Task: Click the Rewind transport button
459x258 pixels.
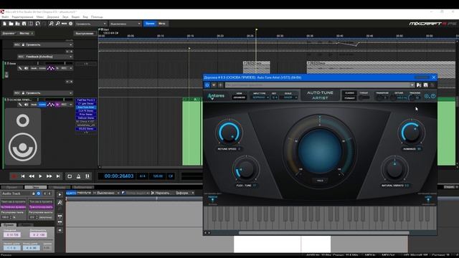Action: point(32,176)
